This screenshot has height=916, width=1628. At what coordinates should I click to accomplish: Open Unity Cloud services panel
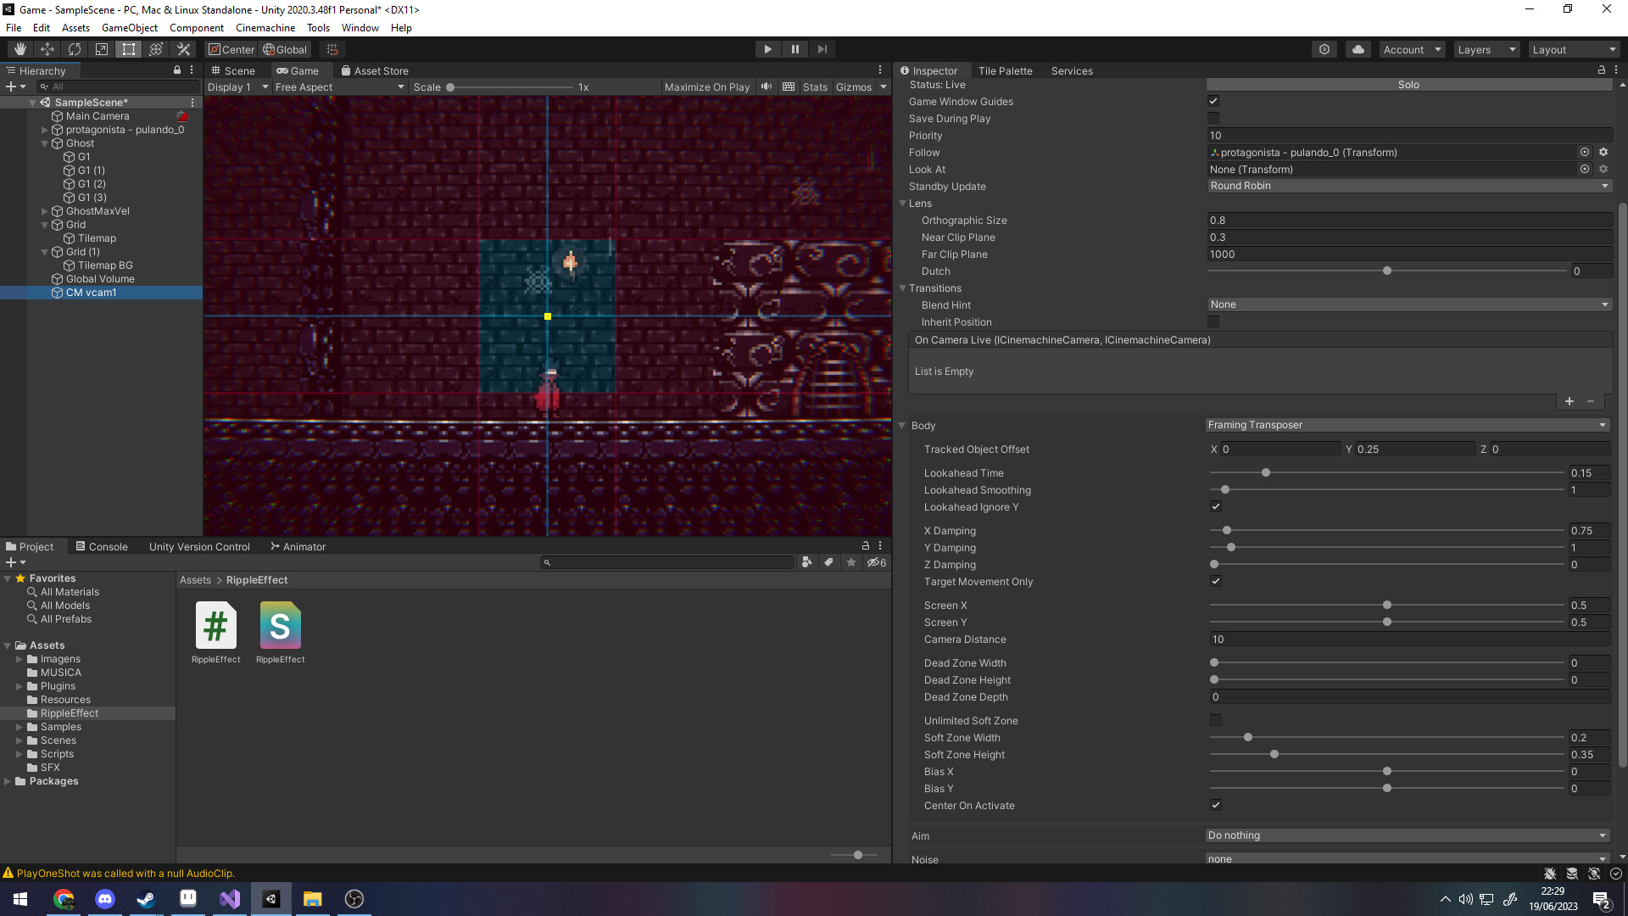1358,48
